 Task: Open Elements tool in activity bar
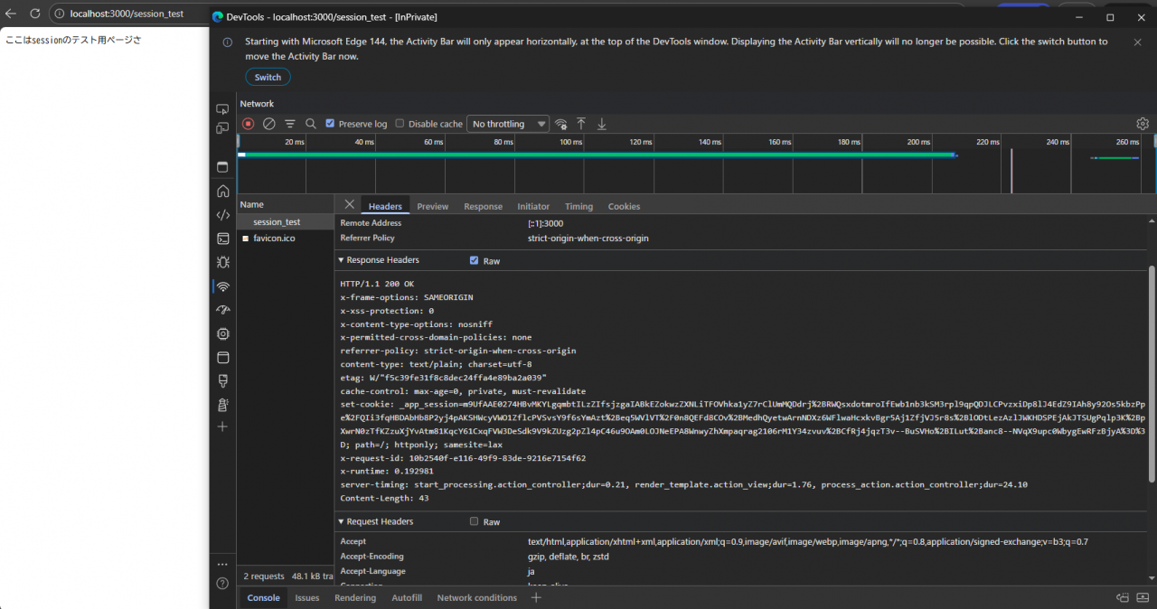(222, 215)
